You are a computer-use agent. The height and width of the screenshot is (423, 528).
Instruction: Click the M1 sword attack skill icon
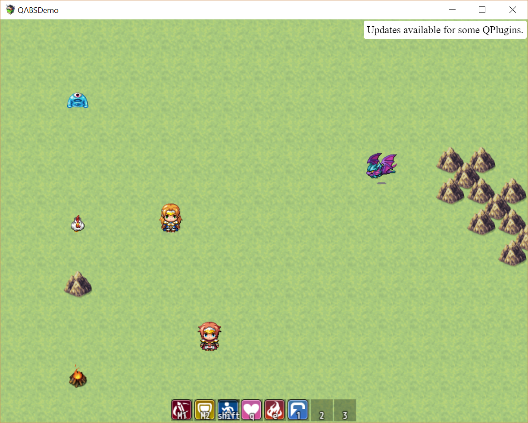click(x=181, y=410)
